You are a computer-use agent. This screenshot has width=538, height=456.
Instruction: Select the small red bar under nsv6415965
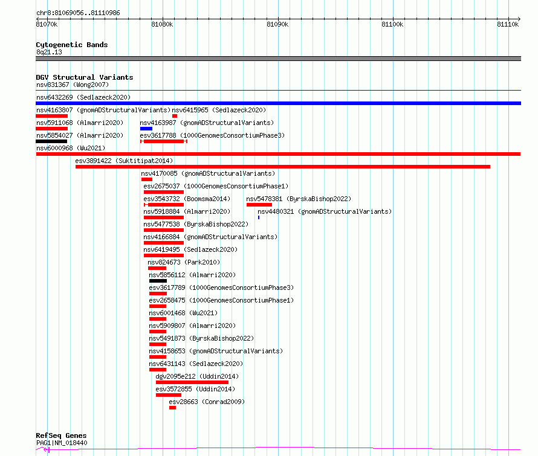click(175, 116)
